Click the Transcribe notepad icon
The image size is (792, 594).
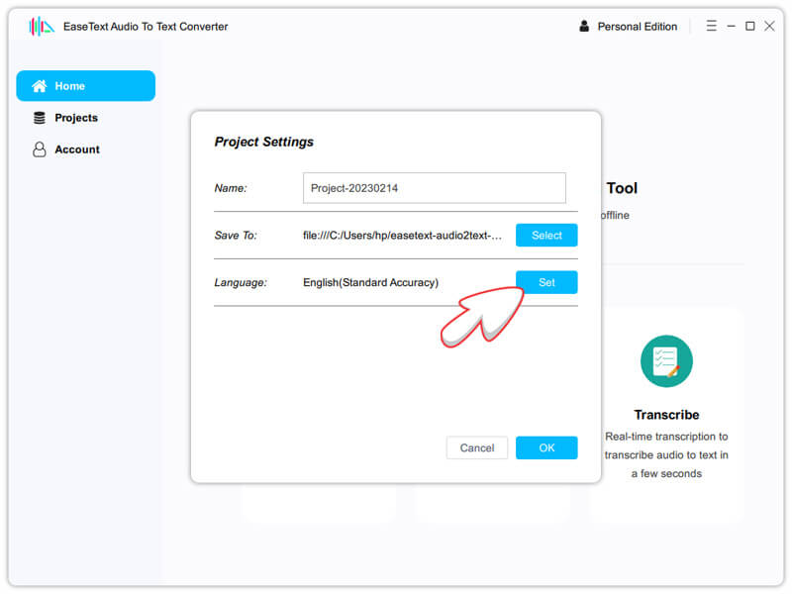coord(666,361)
